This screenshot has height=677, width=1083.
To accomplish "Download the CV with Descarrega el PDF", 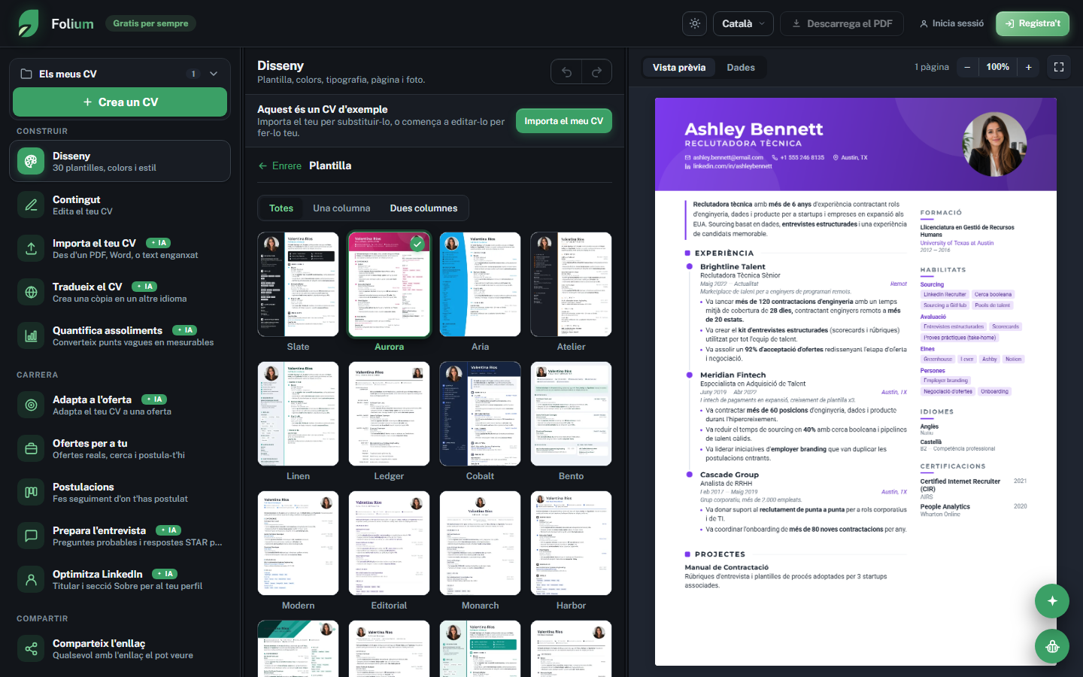I will coord(842,23).
